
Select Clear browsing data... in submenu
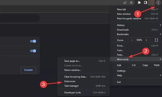coord(84,77)
